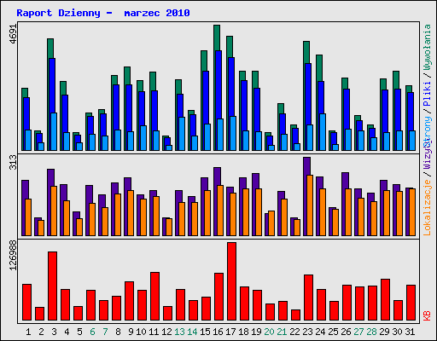Click the green weekend day label '27'
This screenshot has height=341, width=437.
click(358, 332)
